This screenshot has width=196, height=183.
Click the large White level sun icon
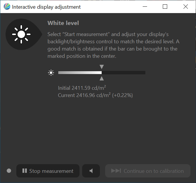tap(21, 34)
